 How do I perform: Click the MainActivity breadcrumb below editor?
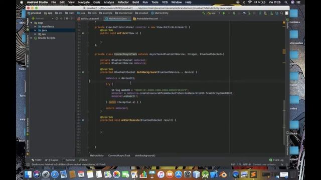[97, 155]
